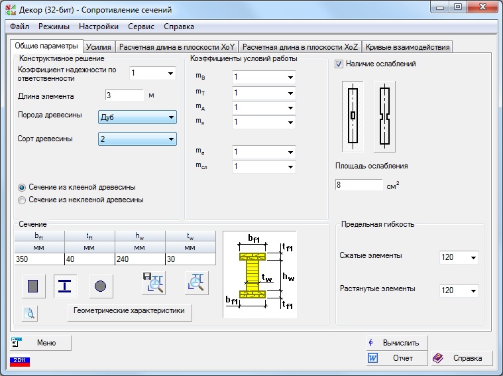Click the save-section icon with floppy disk and magnifier
The width and height of the screenshot is (503, 376).
click(152, 283)
